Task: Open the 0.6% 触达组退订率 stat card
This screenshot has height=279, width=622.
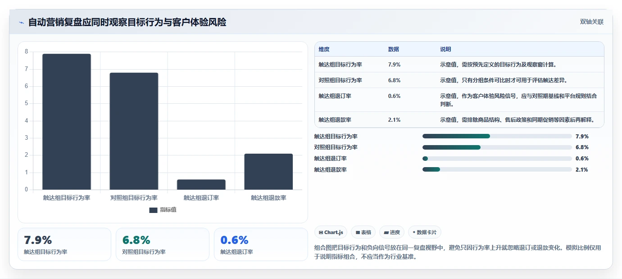Action: tap(261, 244)
